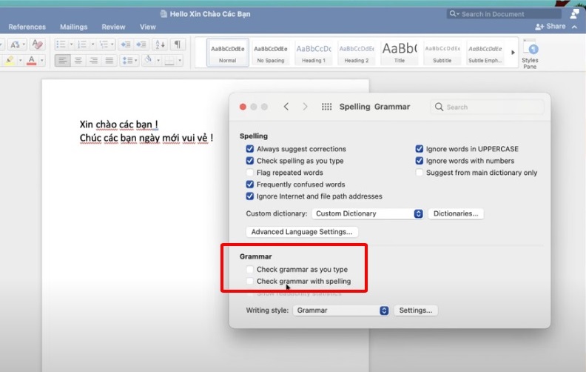Screen dimensions: 586x372
Task: Enable Check grammar as you type
Action: click(x=251, y=270)
